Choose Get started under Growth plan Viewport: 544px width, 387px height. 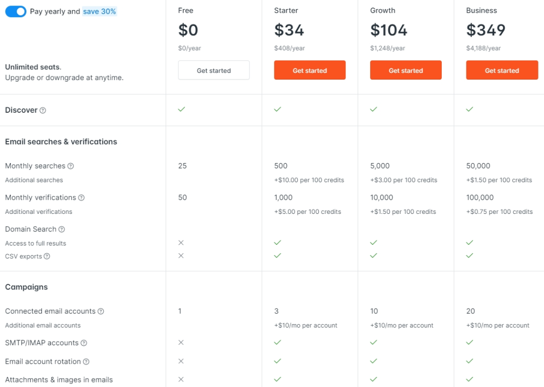[405, 70]
